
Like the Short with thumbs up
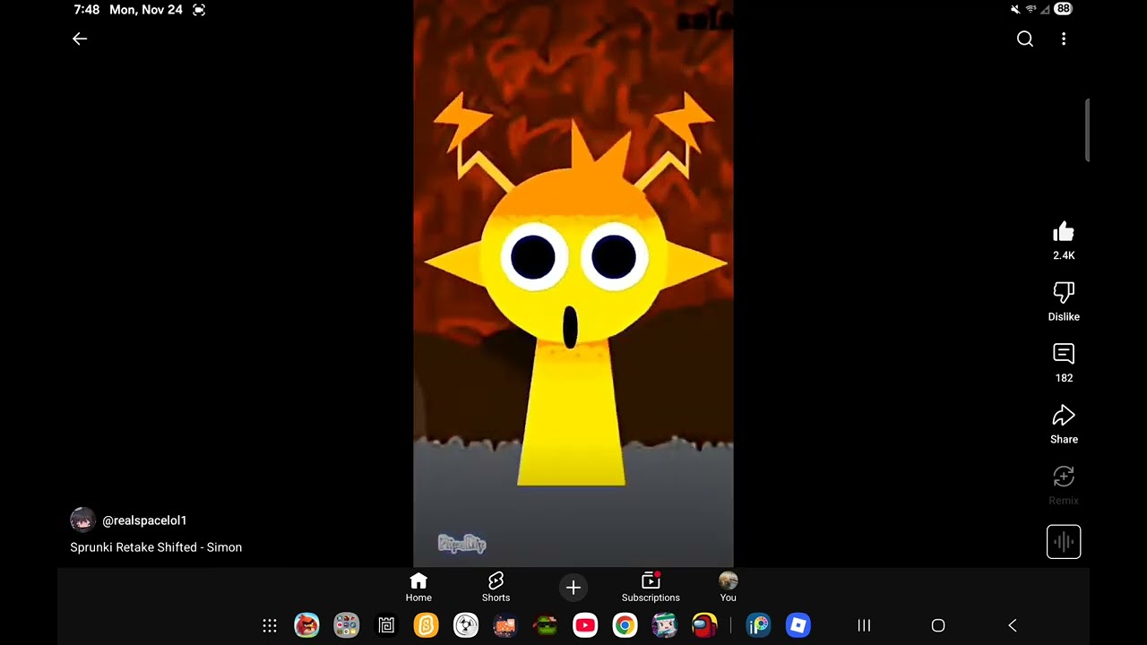(x=1064, y=233)
